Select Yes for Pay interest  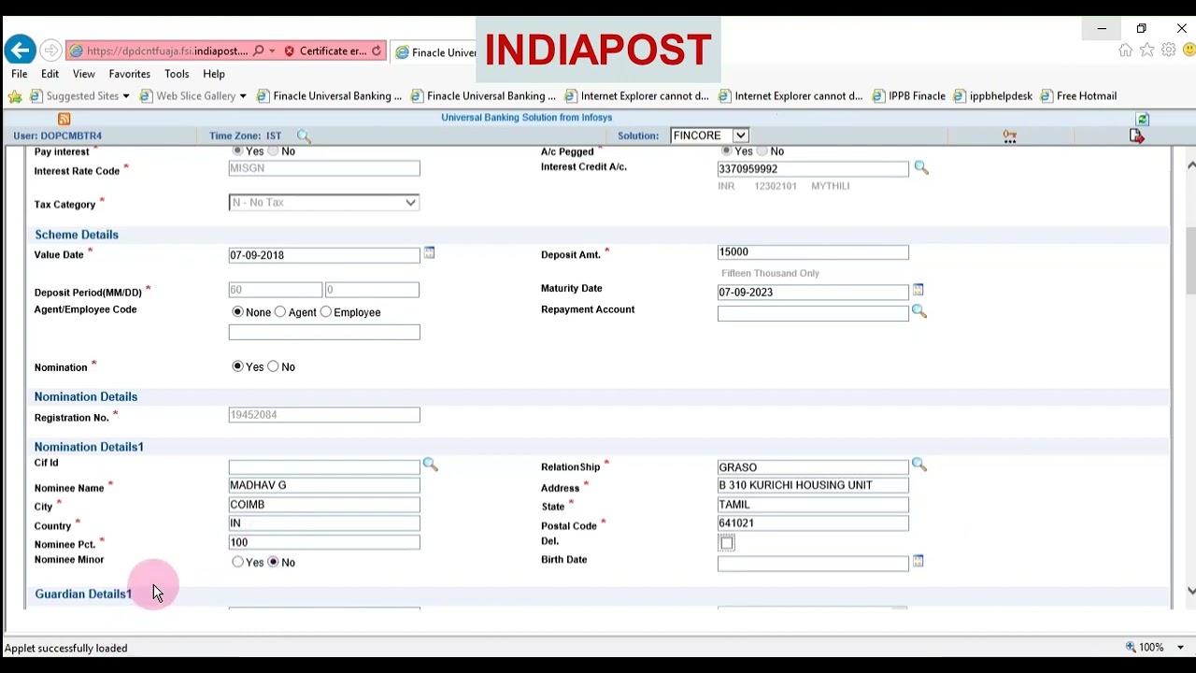tap(237, 150)
